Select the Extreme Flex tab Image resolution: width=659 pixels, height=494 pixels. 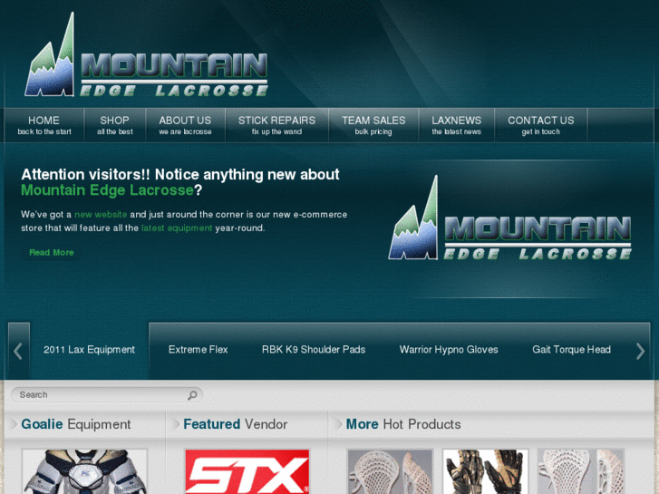[198, 350]
